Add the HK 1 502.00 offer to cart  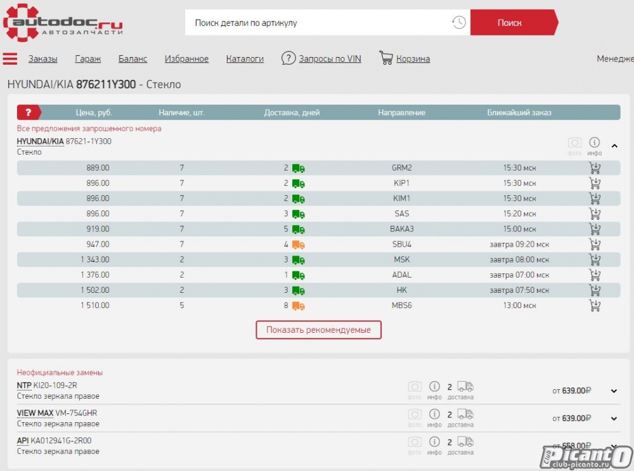(x=595, y=290)
